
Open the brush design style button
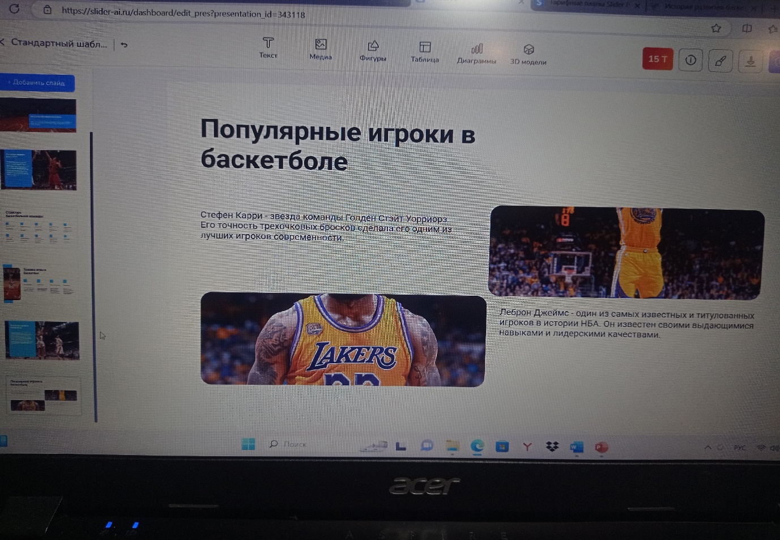point(720,61)
